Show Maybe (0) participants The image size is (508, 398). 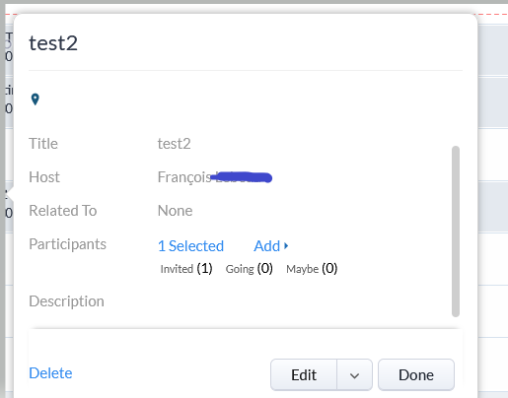click(312, 269)
